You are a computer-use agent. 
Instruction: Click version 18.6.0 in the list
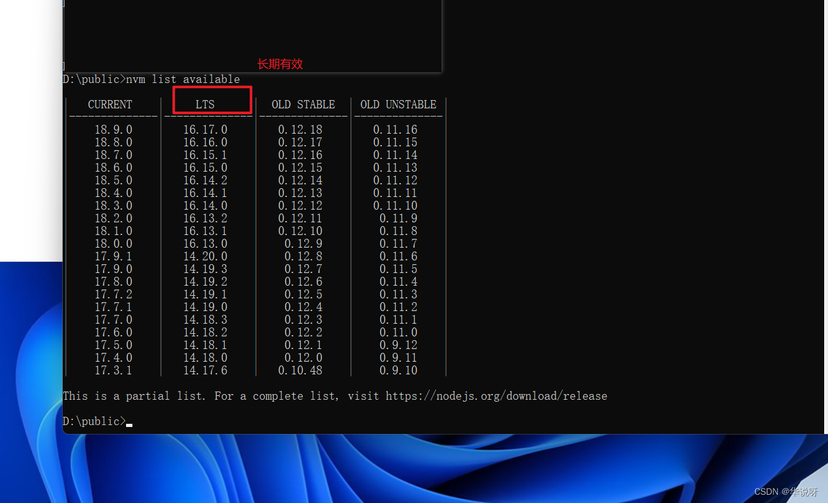[x=113, y=168]
